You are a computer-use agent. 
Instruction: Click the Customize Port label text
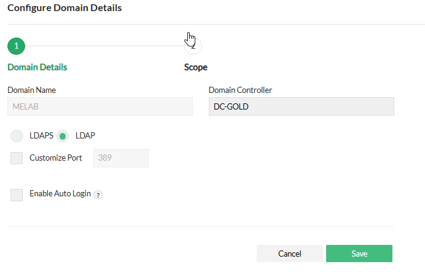click(x=55, y=158)
